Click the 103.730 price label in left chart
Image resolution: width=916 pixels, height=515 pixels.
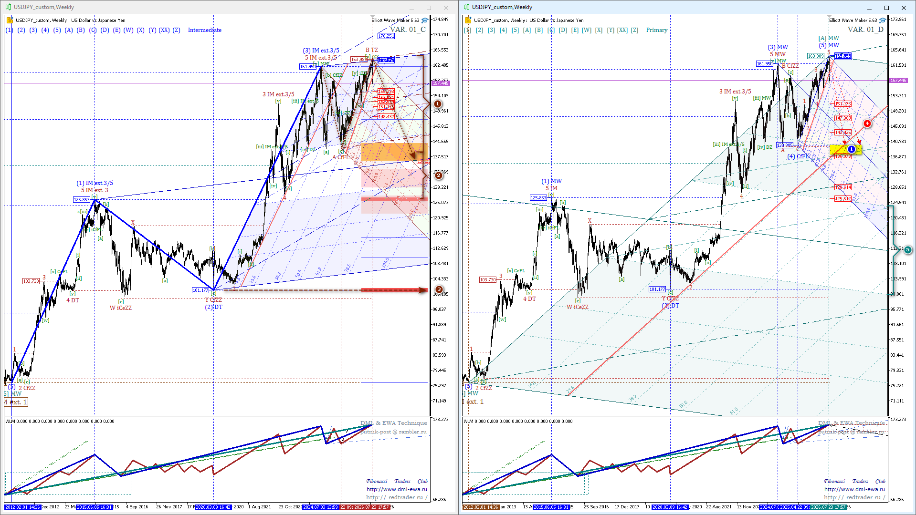coord(31,281)
